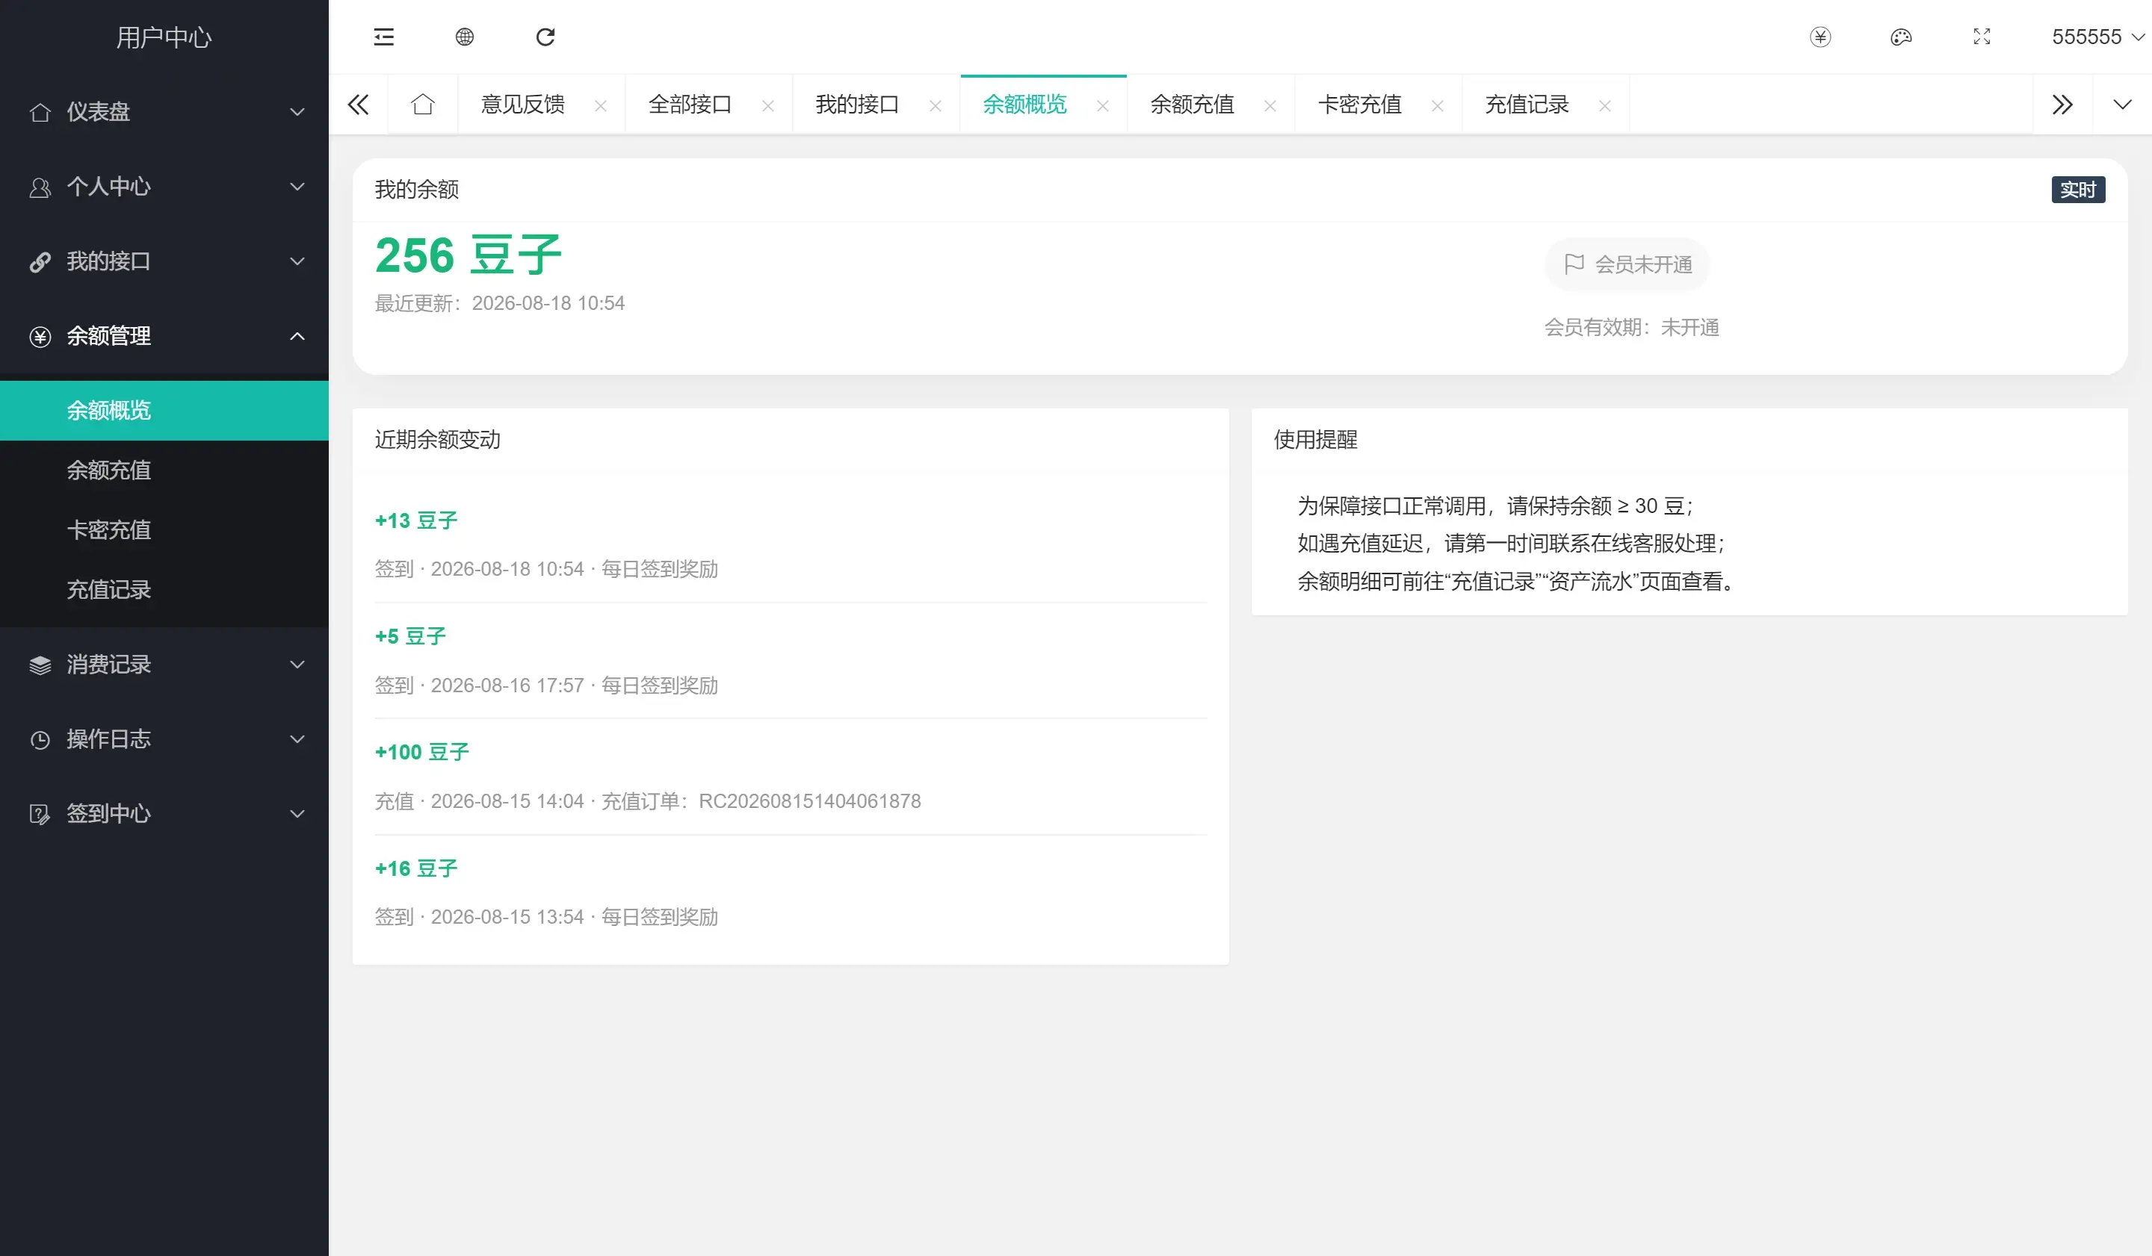
Task: Click the 我的接口 link icon in sidebar
Action: (x=40, y=262)
